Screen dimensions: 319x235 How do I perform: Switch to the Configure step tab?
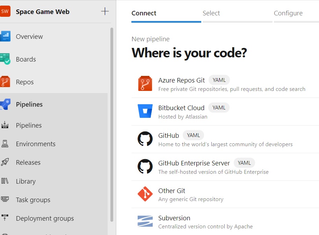[x=288, y=13]
